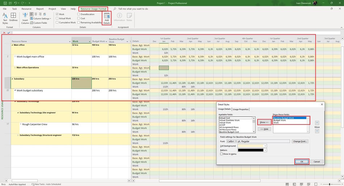344x186 pixels.
Task: Expand Subsidiary.Technology.Structural engineer row
Action: [18, 135]
